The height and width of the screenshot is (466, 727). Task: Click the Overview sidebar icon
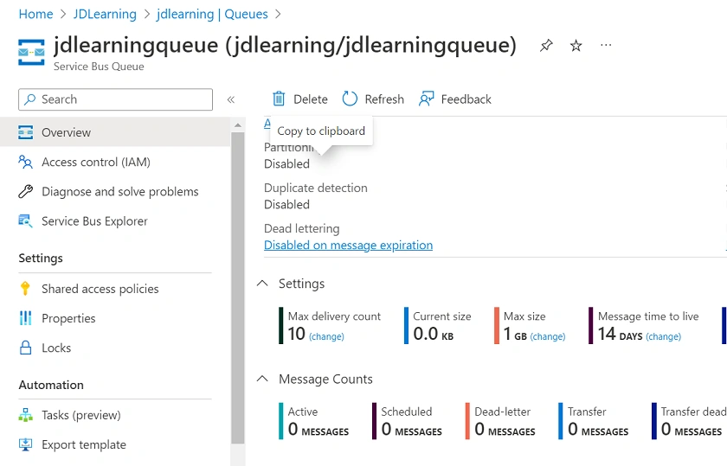pyautogui.click(x=25, y=132)
